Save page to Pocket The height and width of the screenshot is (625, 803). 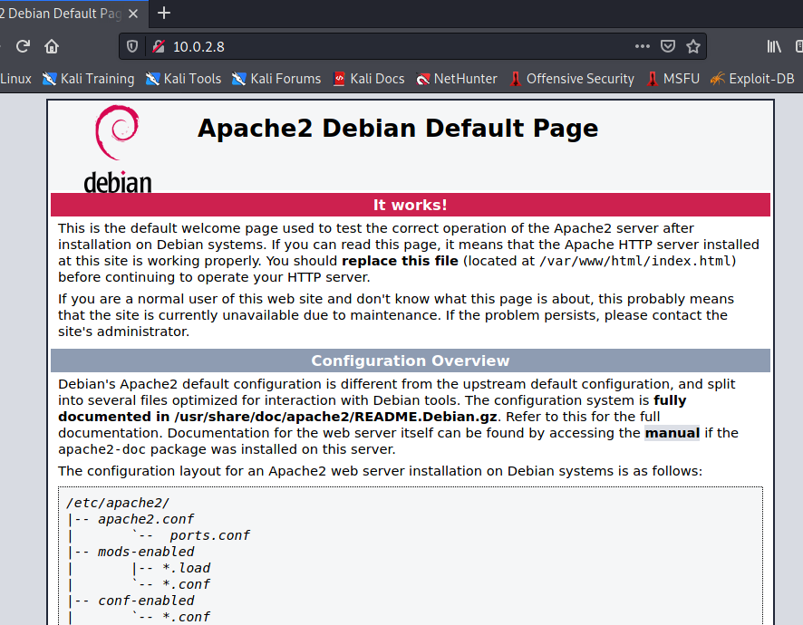tap(668, 46)
